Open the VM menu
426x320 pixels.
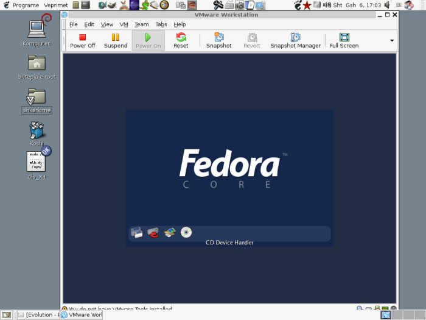point(124,24)
